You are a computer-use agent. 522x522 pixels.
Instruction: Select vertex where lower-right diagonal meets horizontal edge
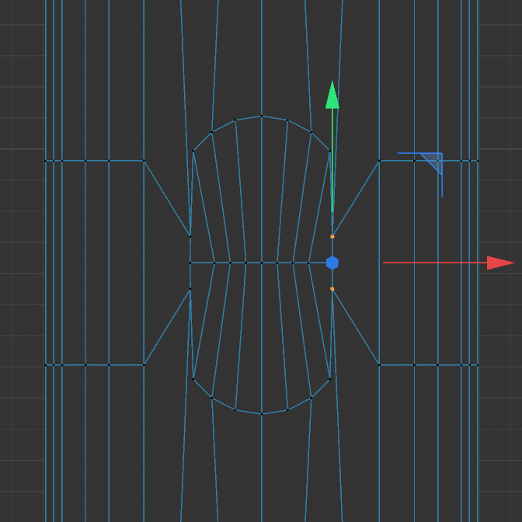[379, 364]
